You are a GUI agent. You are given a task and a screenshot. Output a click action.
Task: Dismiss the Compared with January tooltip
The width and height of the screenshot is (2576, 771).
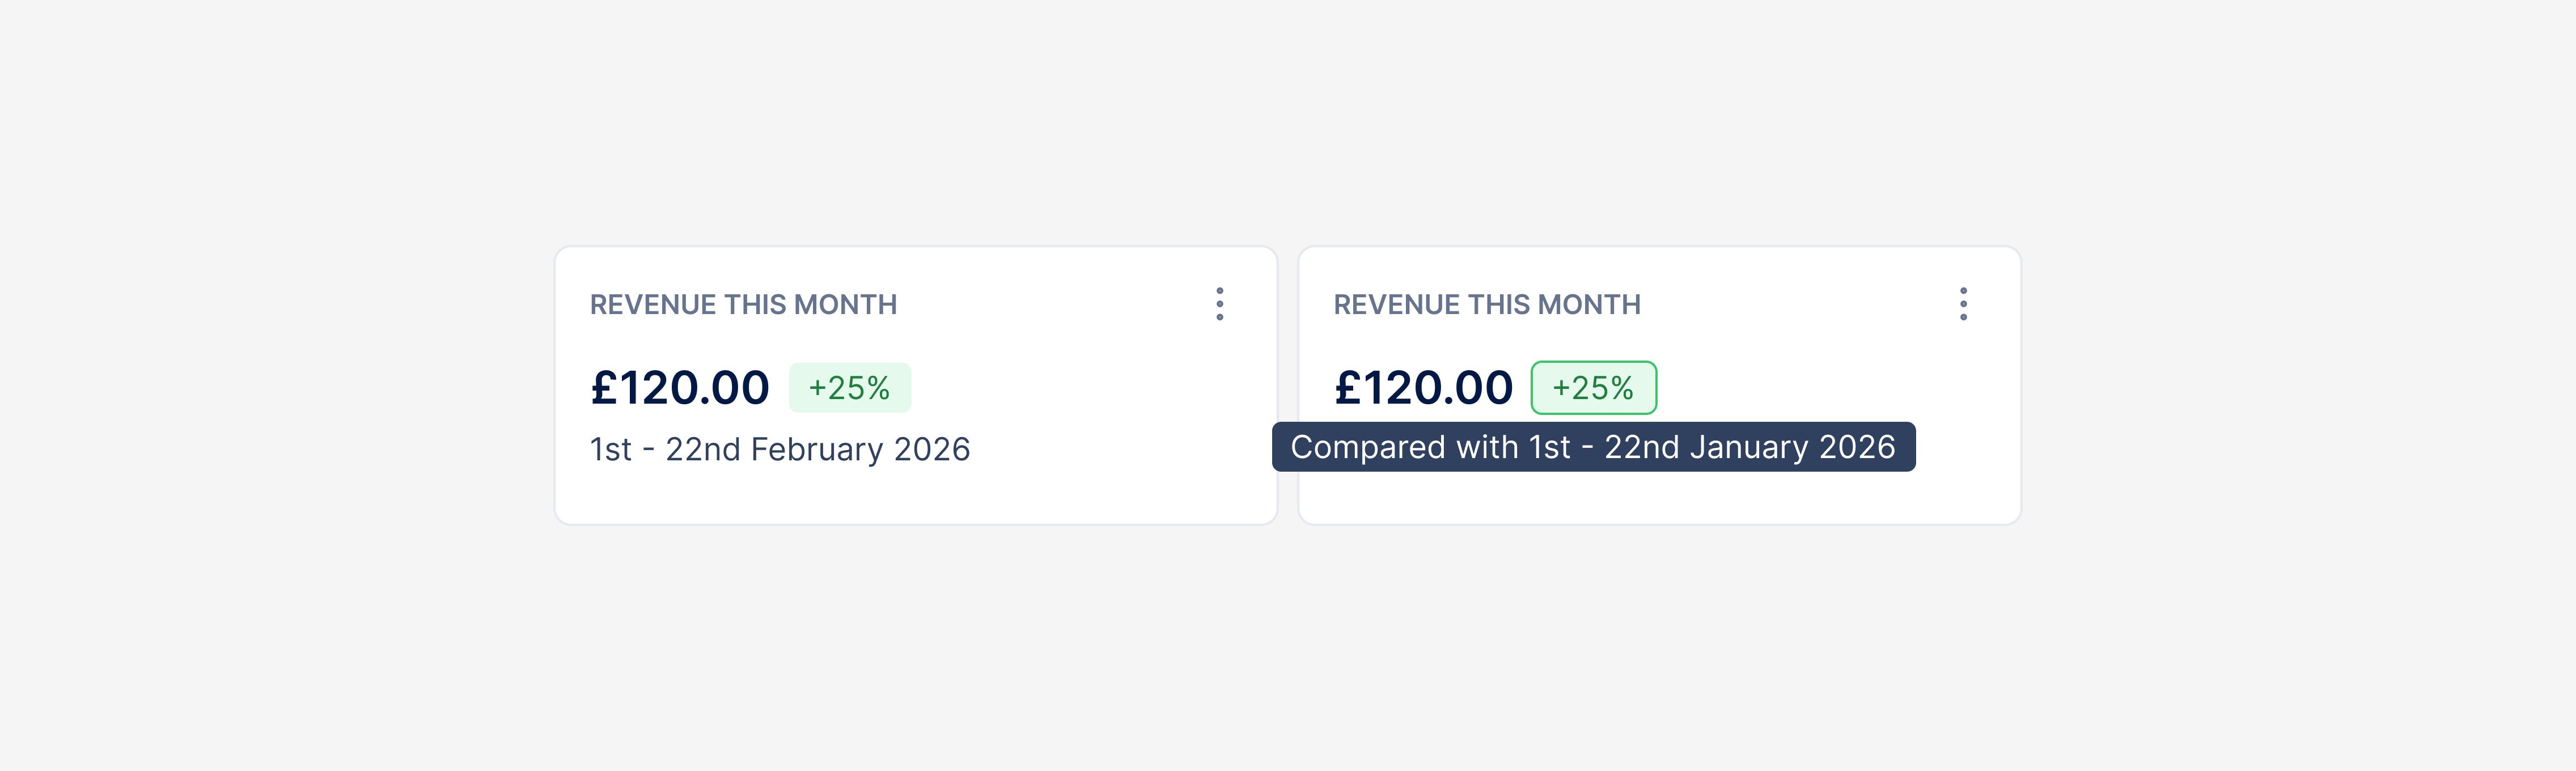tap(1594, 447)
